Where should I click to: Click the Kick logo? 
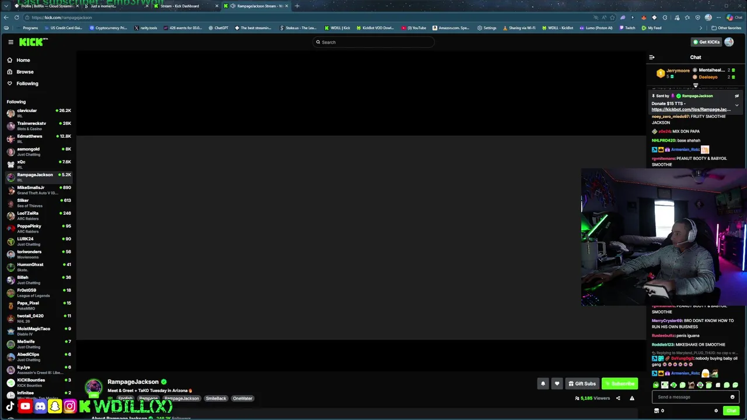pyautogui.click(x=33, y=42)
